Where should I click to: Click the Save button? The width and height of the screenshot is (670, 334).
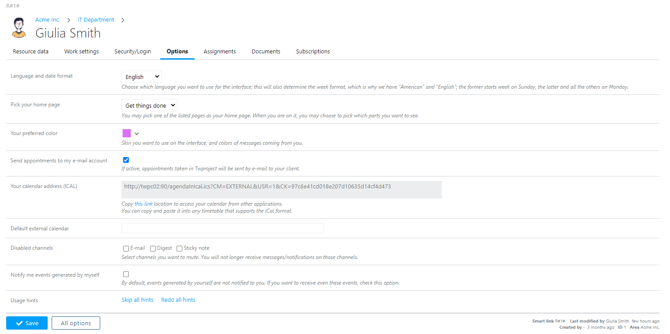27,323
